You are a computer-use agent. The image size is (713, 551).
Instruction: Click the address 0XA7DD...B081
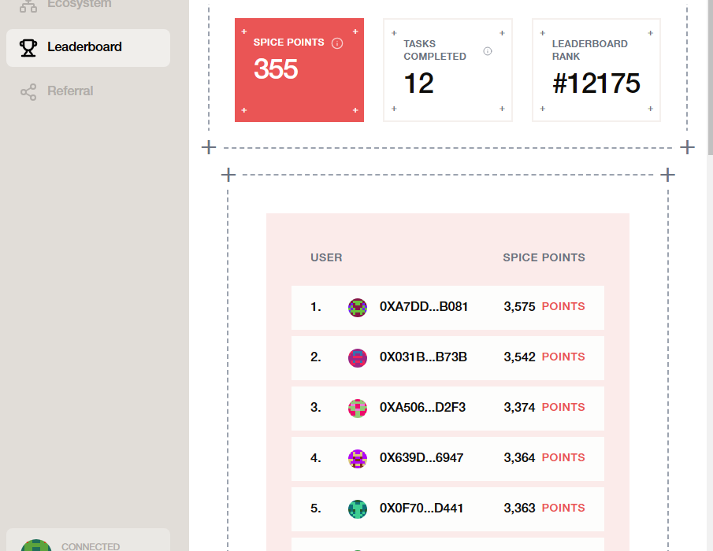[424, 307]
